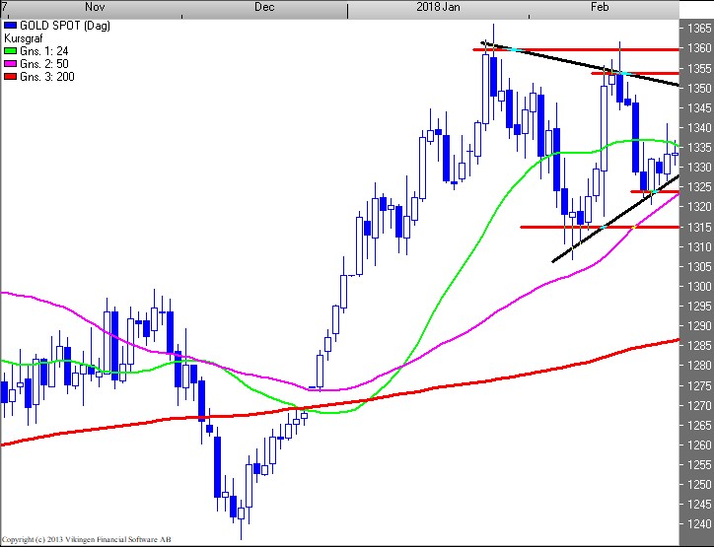Click the red Gns. 3 legend swatch
Screen dimensions: 714x547
click(x=10, y=77)
